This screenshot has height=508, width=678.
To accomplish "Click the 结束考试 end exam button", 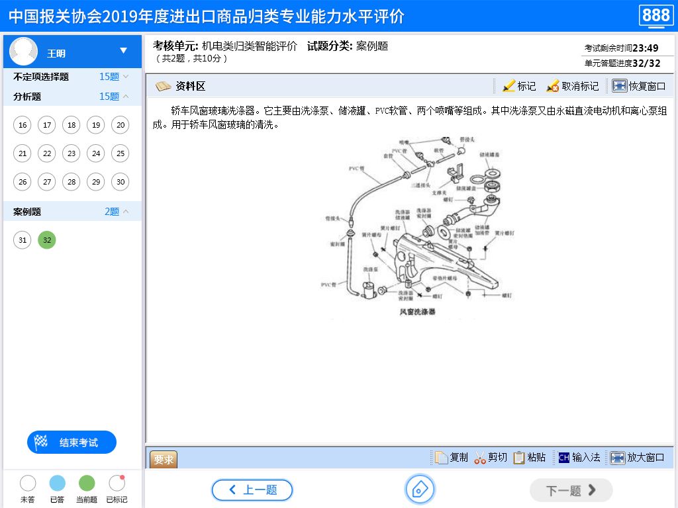I will pyautogui.click(x=72, y=442).
